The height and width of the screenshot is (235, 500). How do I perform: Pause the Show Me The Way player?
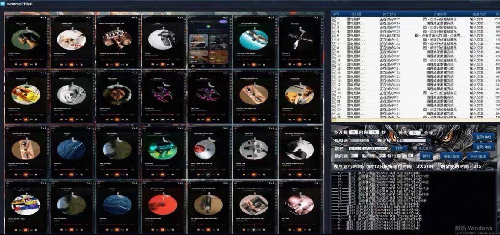(x=25, y=229)
